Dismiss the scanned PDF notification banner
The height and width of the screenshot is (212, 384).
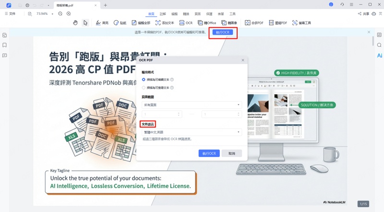[369, 32]
